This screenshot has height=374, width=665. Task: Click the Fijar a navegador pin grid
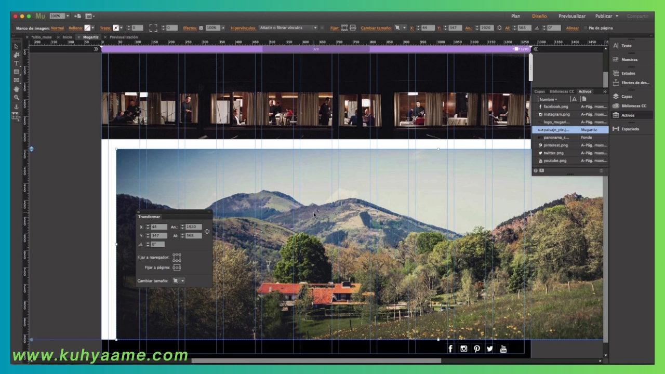tap(177, 258)
